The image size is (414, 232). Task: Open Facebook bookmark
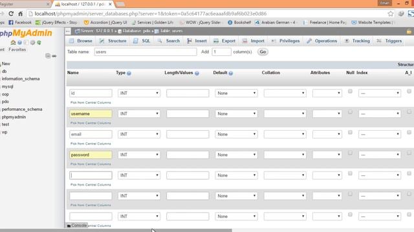pyautogui.click(x=20, y=23)
